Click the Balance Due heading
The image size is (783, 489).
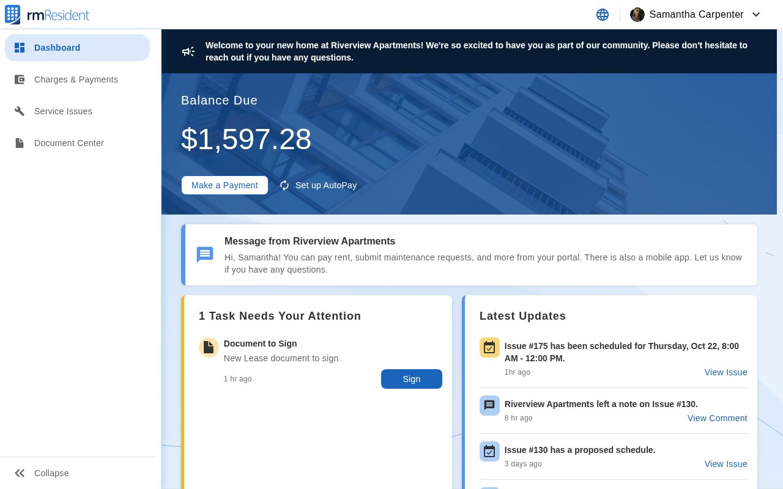219,100
